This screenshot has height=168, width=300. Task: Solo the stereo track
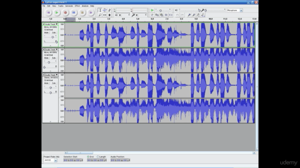(x=54, y=83)
